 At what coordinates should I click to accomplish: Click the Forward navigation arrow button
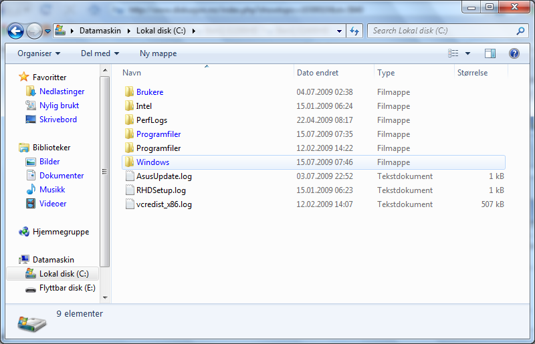click(34, 31)
